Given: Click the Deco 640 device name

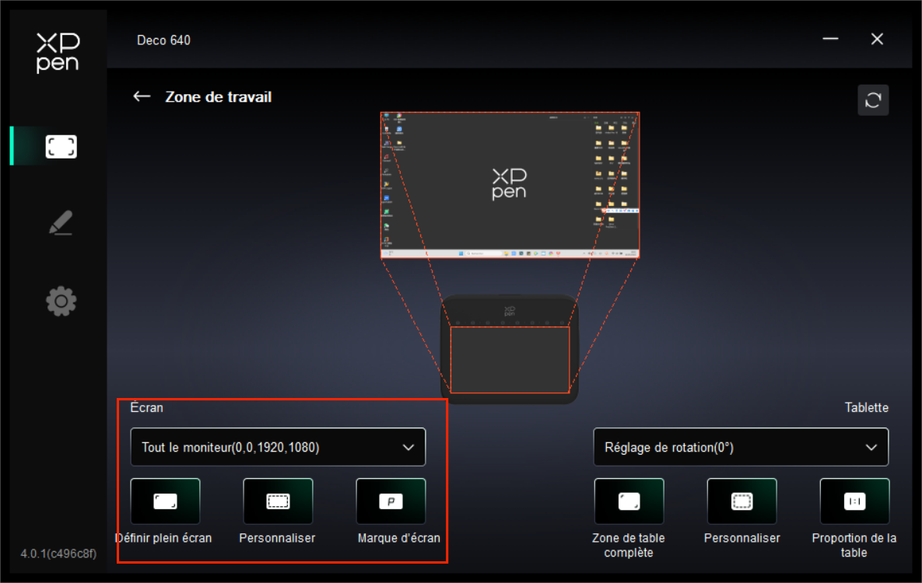Looking at the screenshot, I should coord(163,40).
